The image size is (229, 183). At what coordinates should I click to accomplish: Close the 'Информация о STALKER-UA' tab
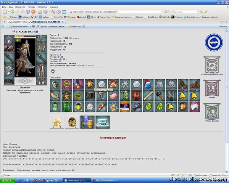click(x=63, y=22)
